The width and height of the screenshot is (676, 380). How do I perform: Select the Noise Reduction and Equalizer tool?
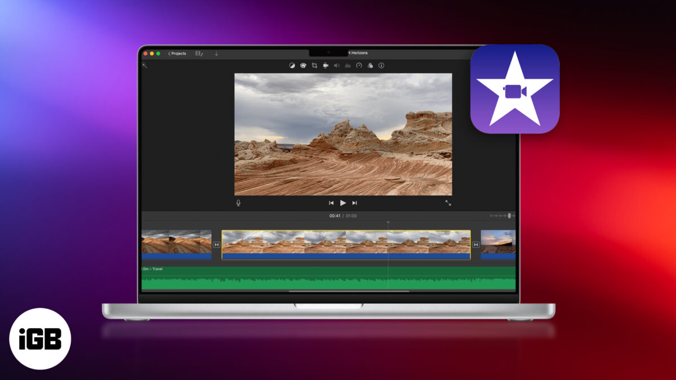click(x=348, y=65)
